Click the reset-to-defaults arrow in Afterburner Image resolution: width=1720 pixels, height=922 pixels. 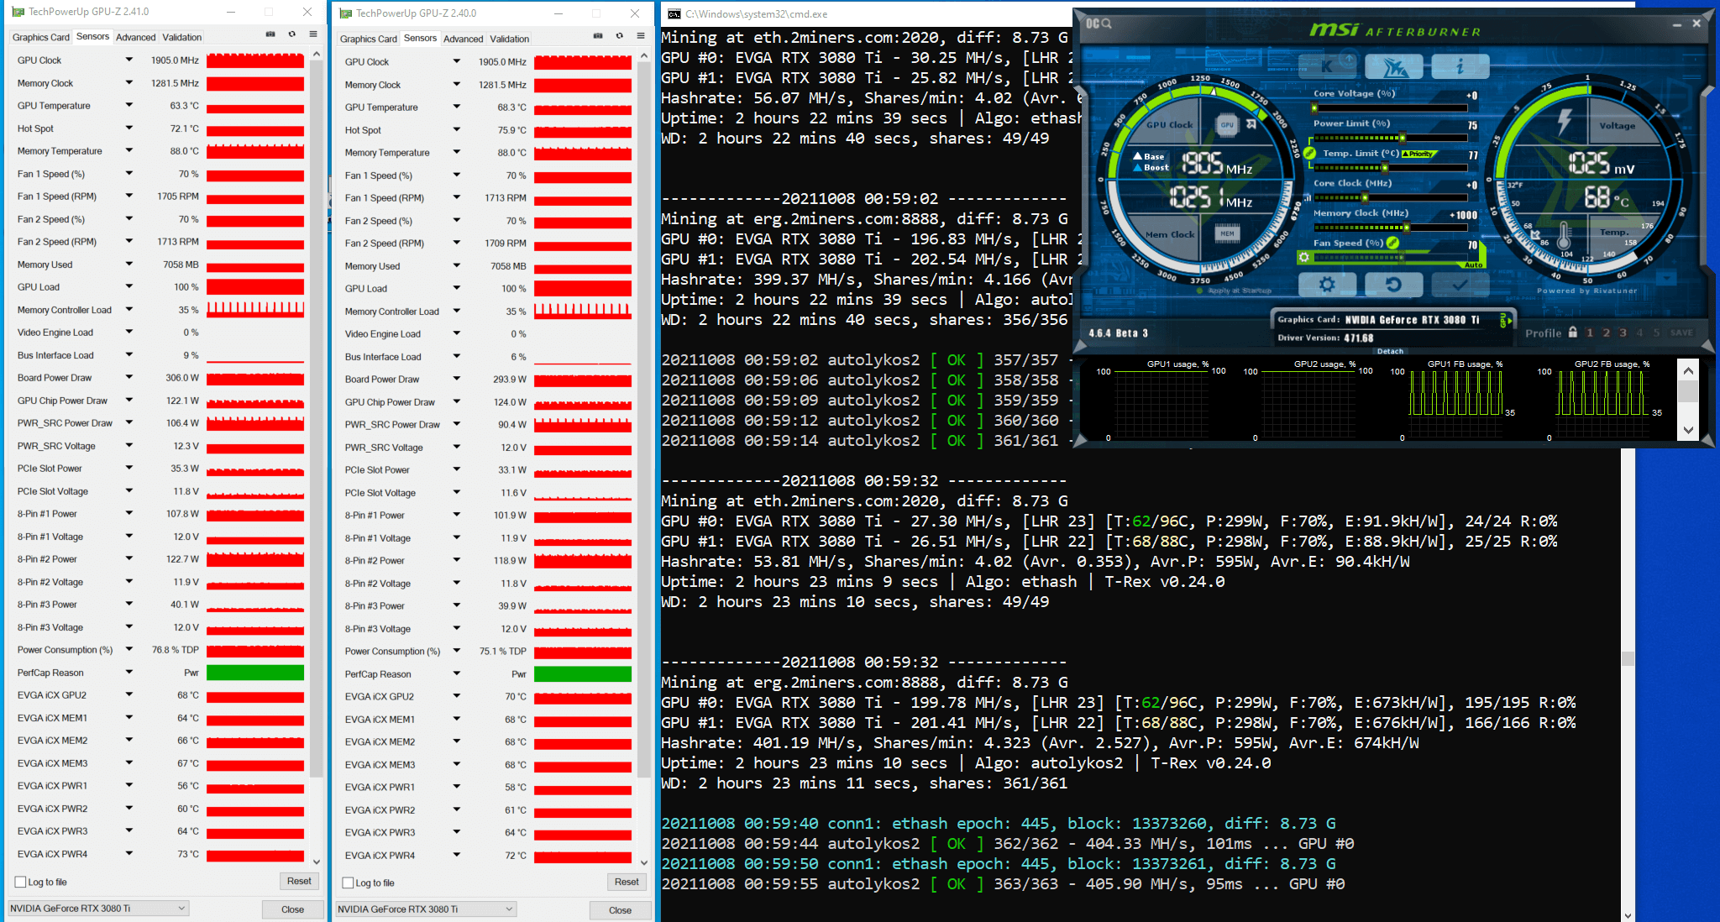click(1393, 285)
